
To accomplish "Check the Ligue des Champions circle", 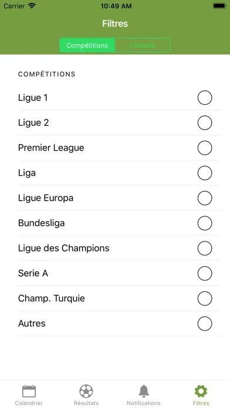I will click(x=205, y=248).
